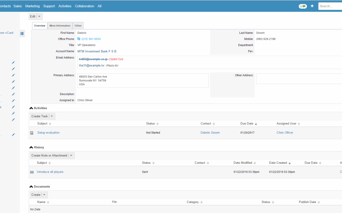
Task: Open the Collaboration menu
Action: (85, 6)
